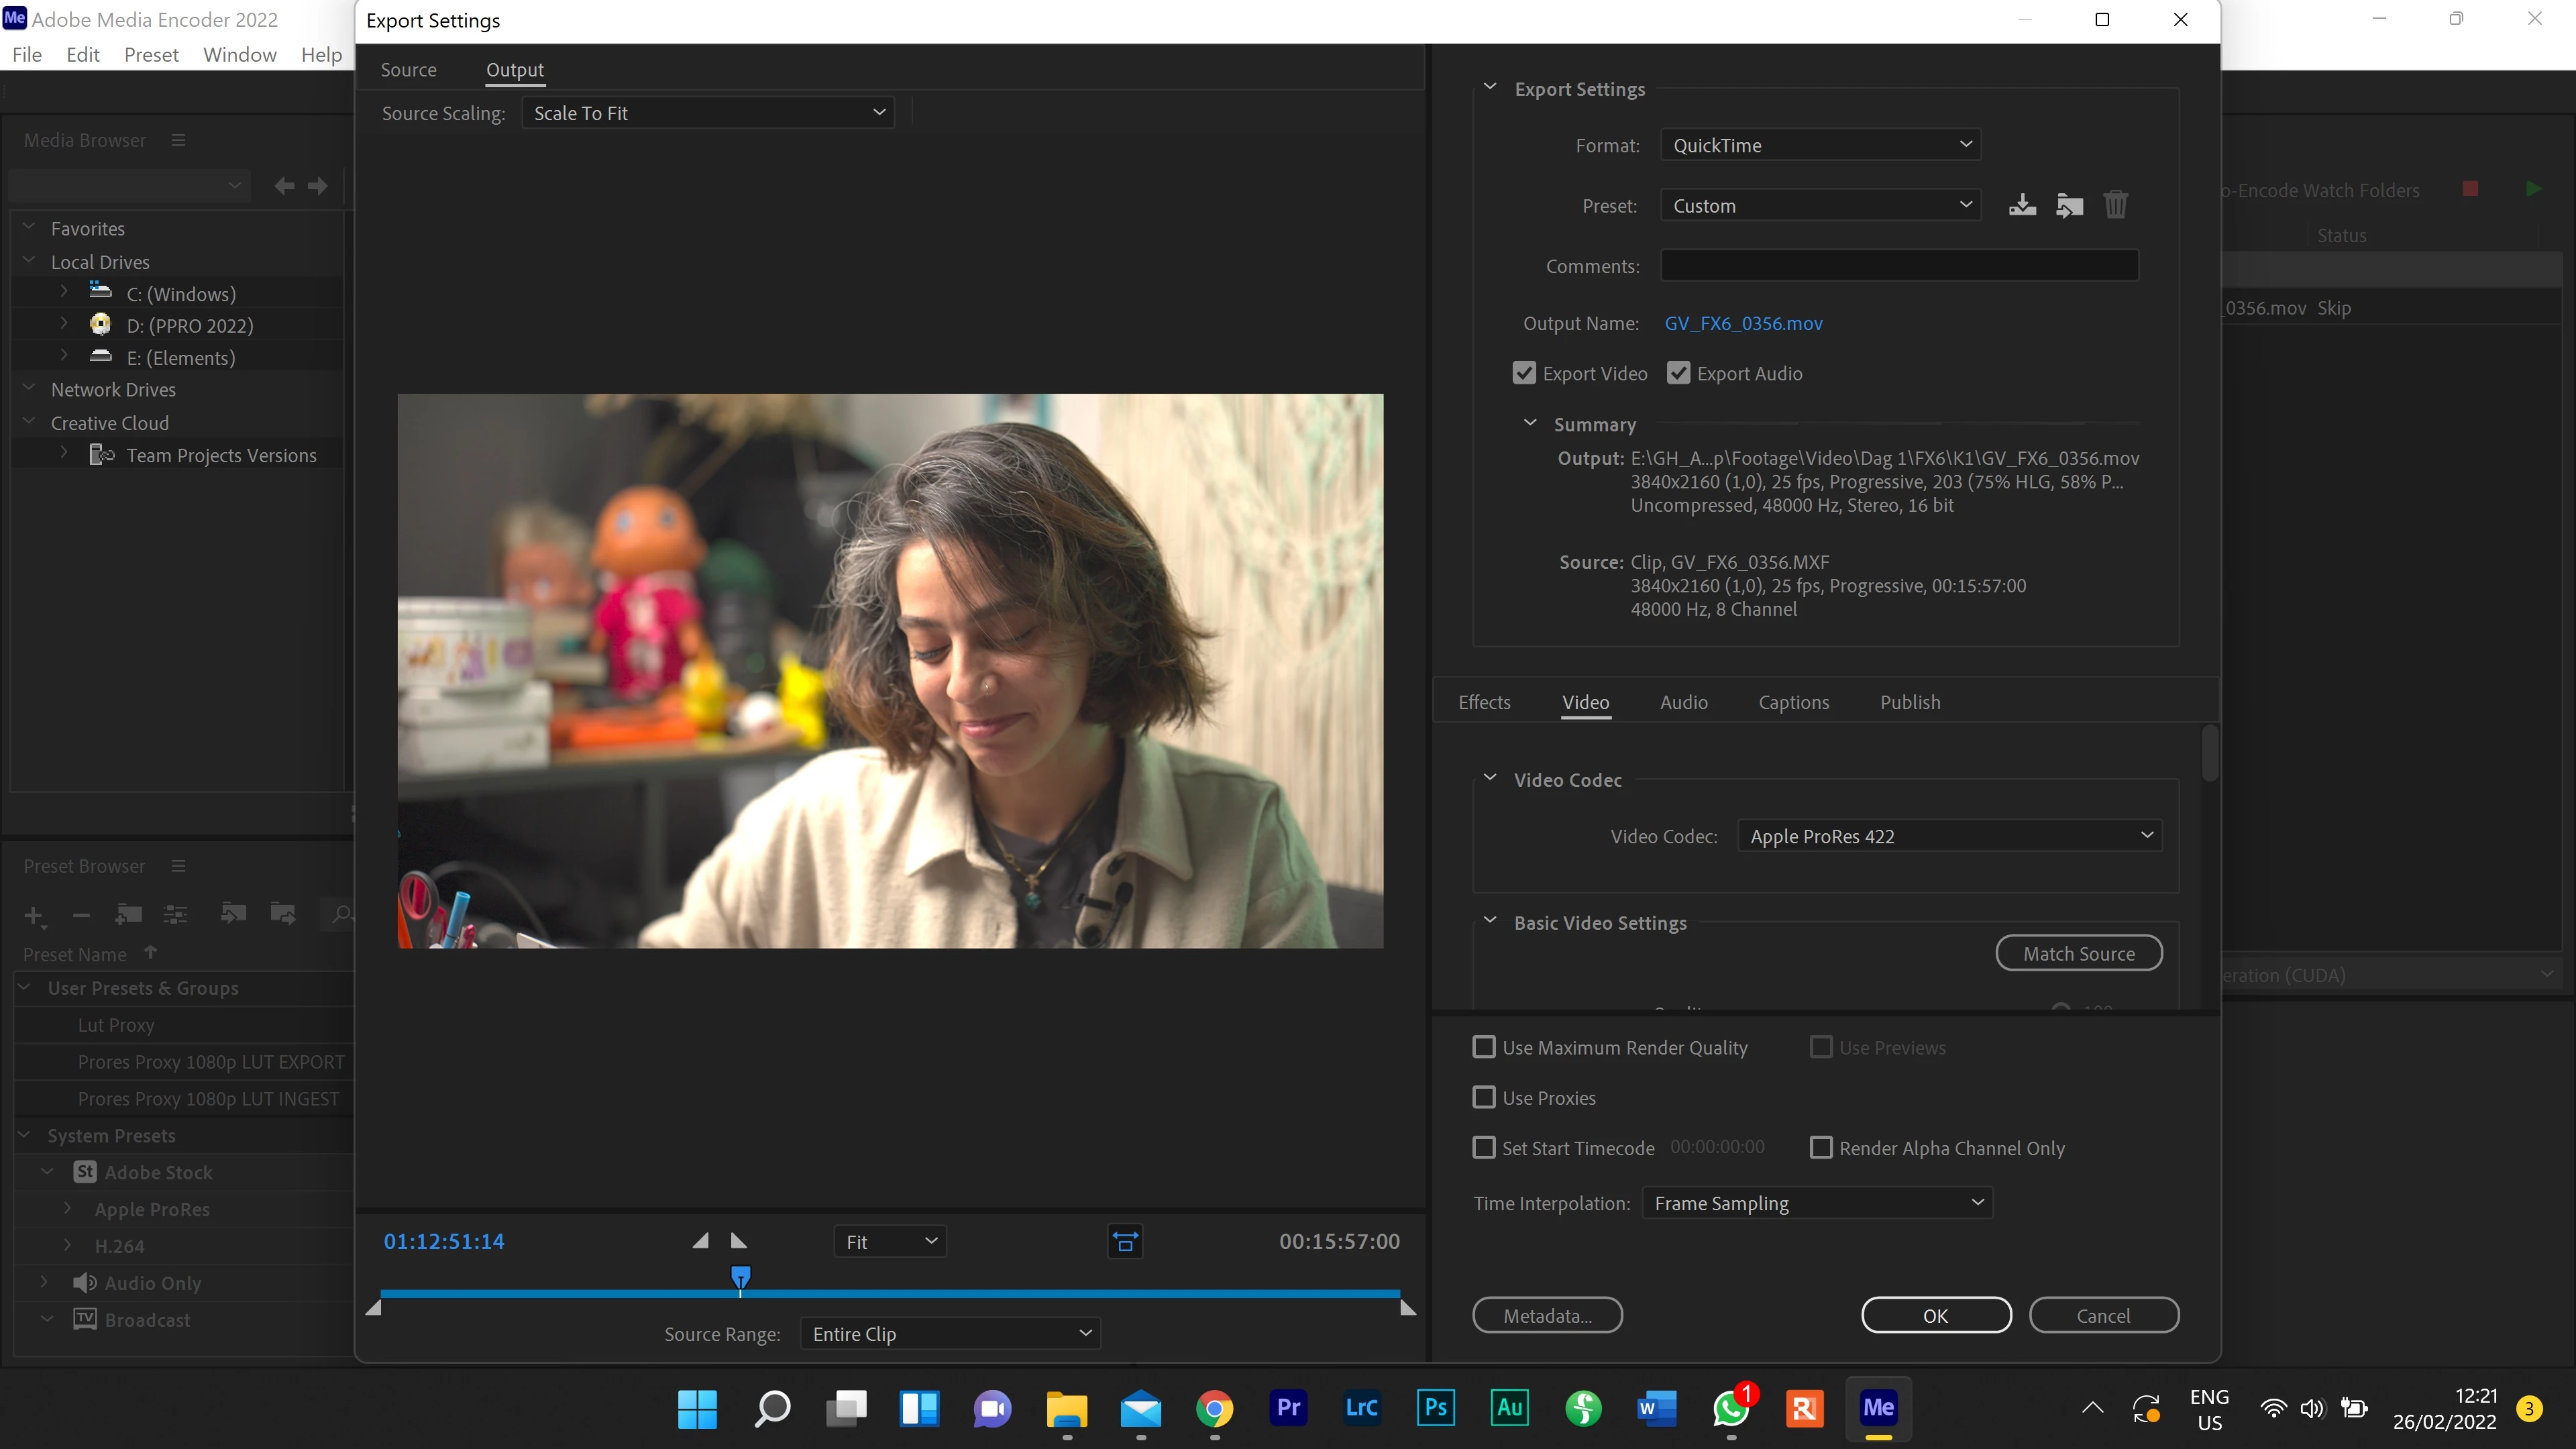Enable Use Maximum Render Quality
This screenshot has height=1449, width=2576.
click(1484, 1047)
